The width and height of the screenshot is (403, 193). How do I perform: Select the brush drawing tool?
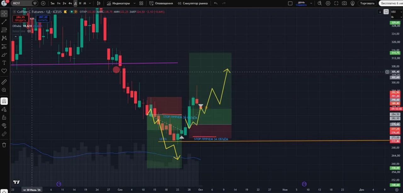click(x=4, y=55)
